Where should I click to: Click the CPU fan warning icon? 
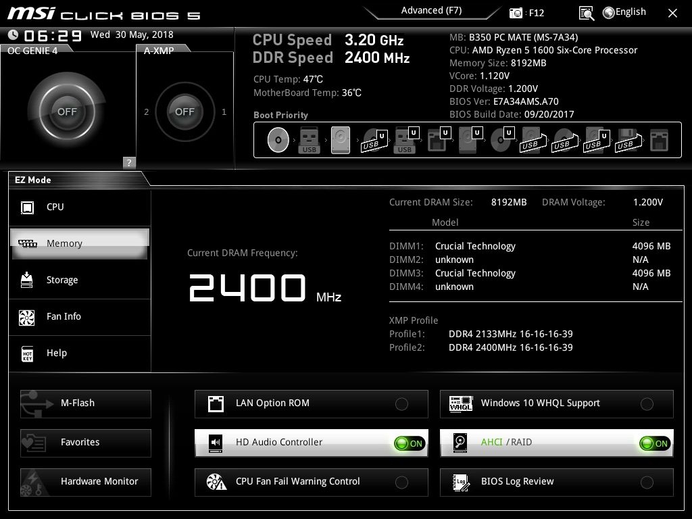[x=216, y=482]
